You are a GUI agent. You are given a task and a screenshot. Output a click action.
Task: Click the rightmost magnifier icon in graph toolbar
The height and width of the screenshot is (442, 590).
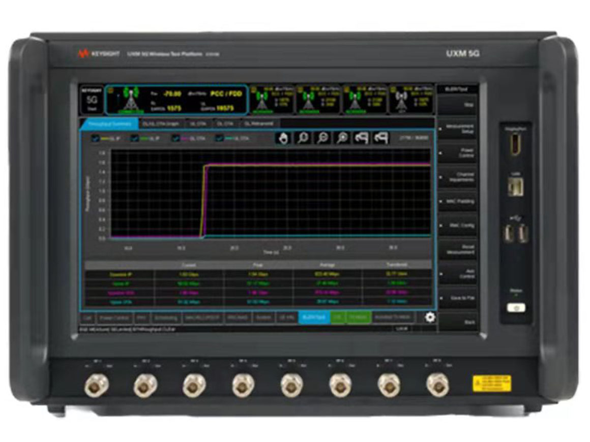342,138
